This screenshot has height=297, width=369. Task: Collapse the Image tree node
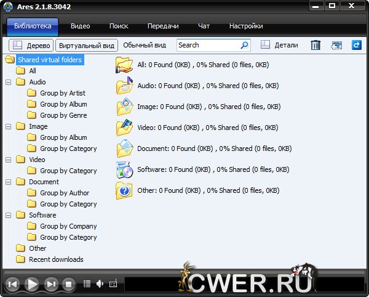coord(9,126)
